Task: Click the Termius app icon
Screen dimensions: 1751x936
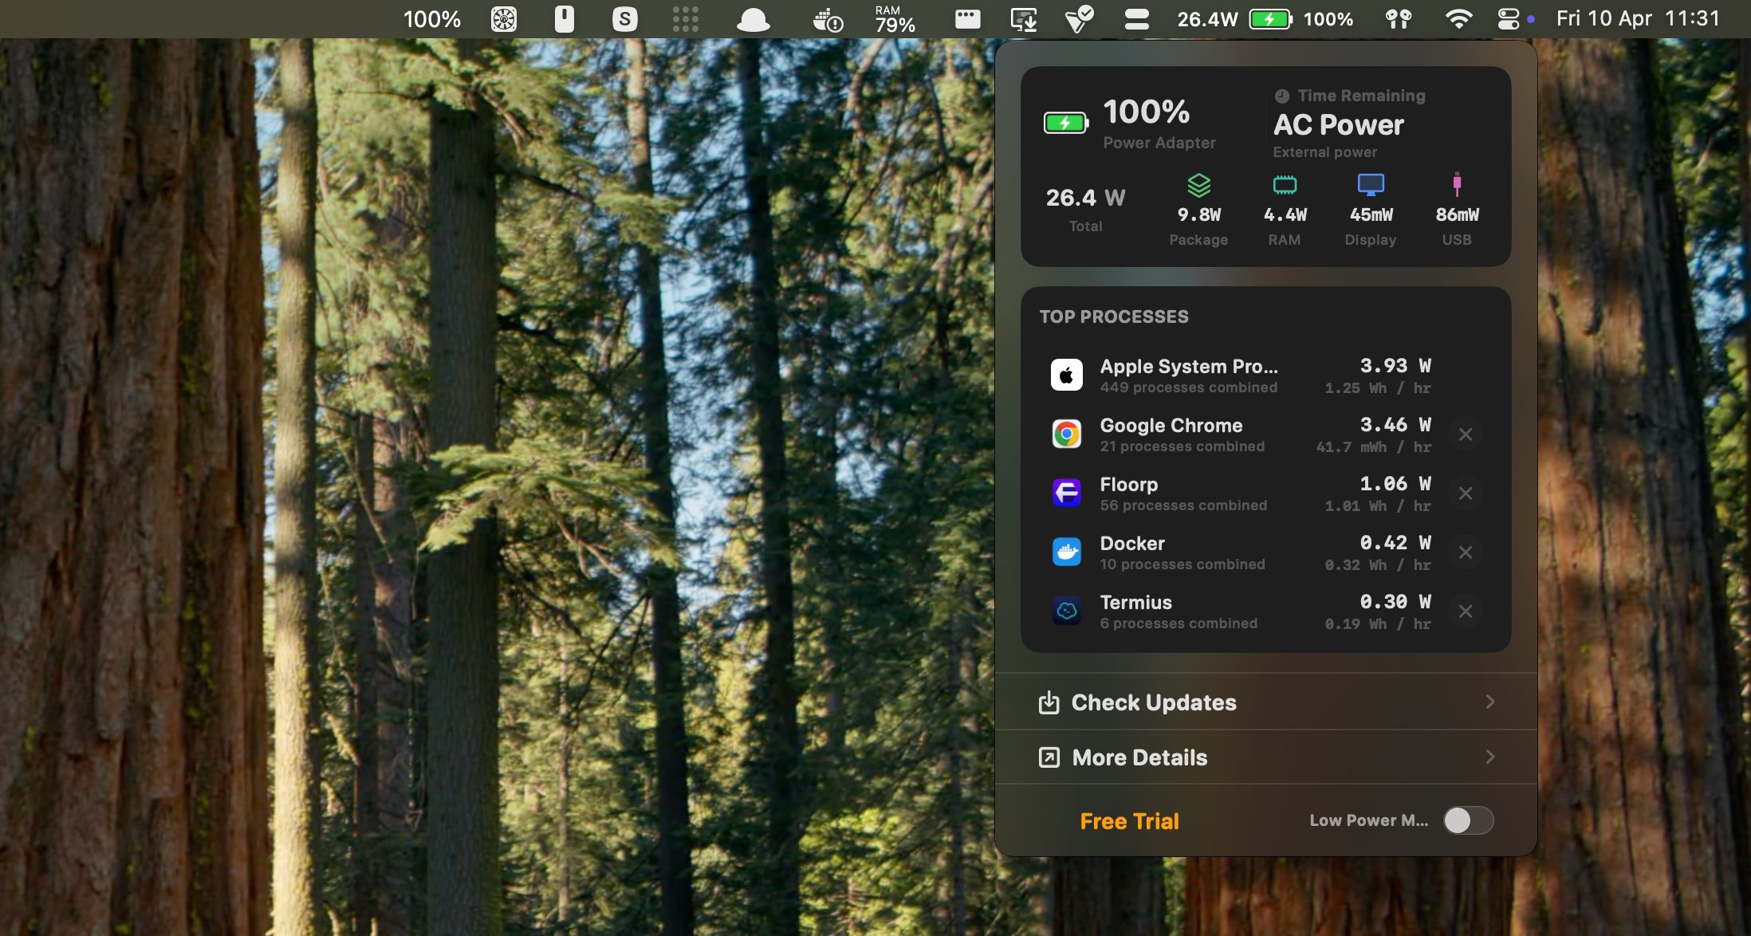Action: pyautogui.click(x=1066, y=612)
